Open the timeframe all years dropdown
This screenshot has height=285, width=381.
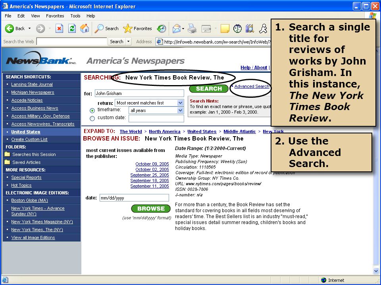(180, 110)
